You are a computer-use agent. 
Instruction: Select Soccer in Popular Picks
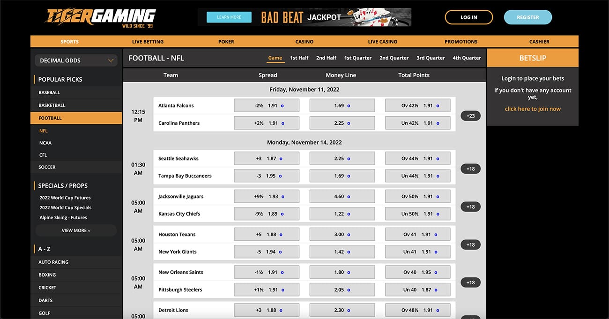[76, 167]
